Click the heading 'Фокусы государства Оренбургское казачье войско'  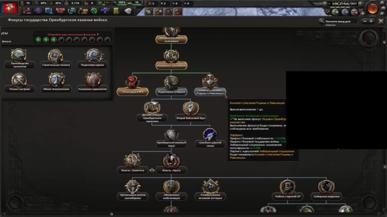click(x=57, y=20)
